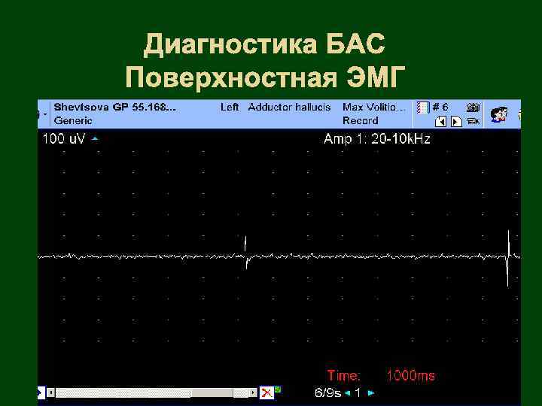Screen dimensions: 542x406
Task: Click the '100 uV' sensitivity value
Action: coord(63,139)
